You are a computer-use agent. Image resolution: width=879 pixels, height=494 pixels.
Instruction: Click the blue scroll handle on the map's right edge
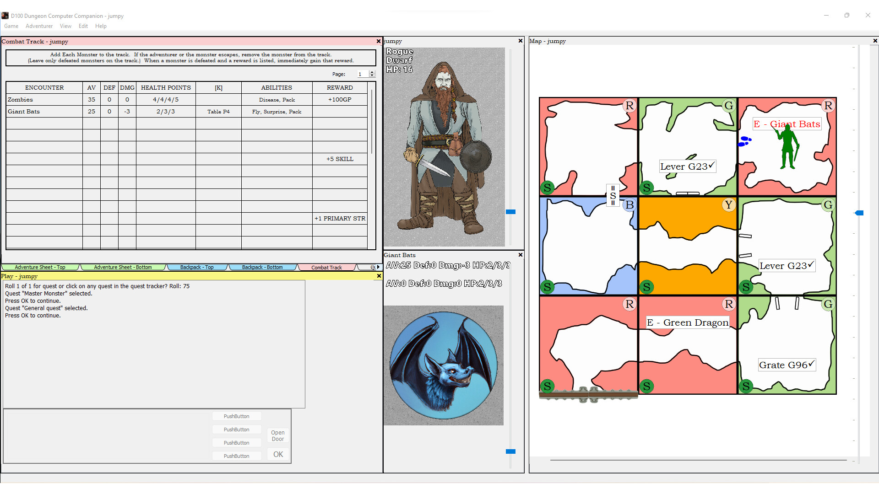pos(860,213)
